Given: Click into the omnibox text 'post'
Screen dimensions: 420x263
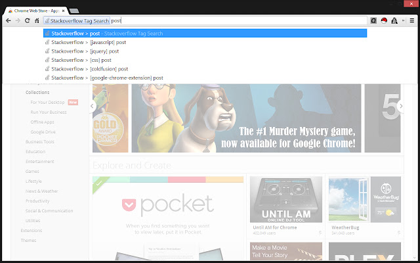Looking at the screenshot, I should [x=116, y=20].
